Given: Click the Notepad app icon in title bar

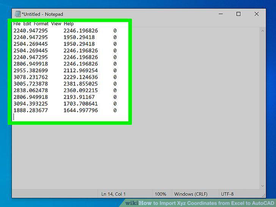Looking at the screenshot, I should (x=17, y=14).
